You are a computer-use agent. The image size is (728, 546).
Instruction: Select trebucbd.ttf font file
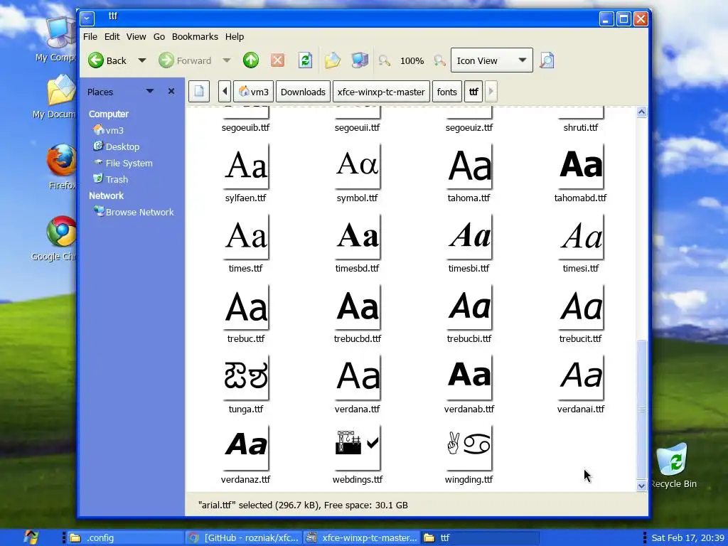coord(357,314)
